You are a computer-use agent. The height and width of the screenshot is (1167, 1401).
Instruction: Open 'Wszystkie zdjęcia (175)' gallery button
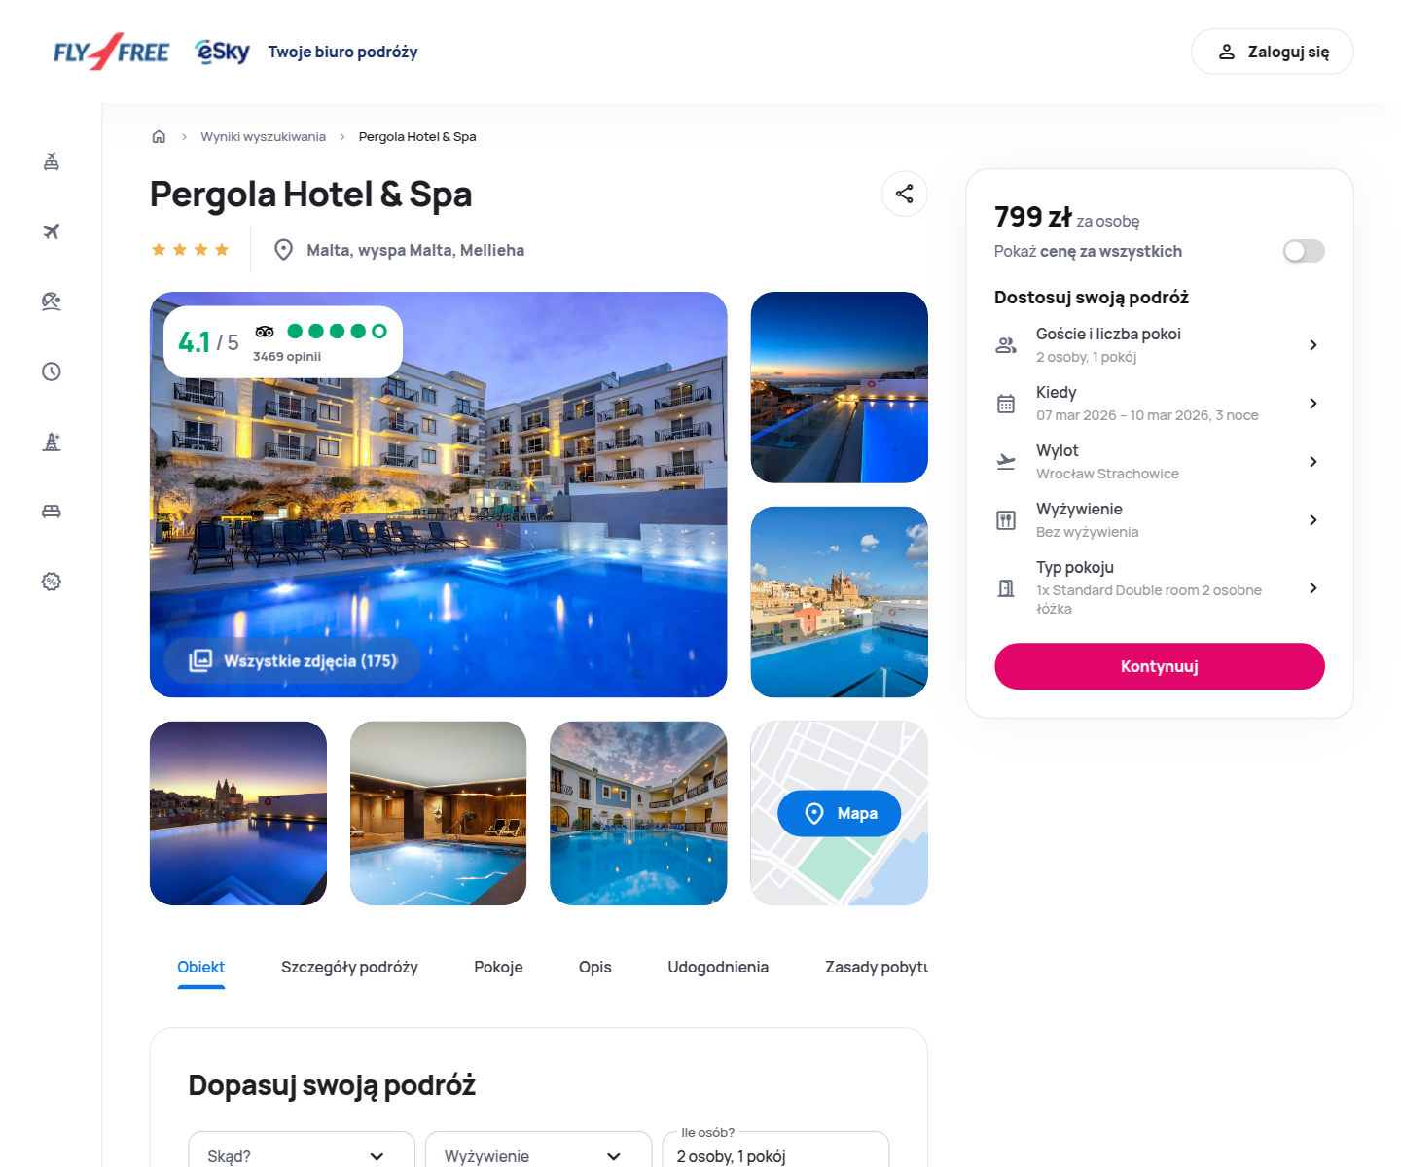pyautogui.click(x=293, y=660)
